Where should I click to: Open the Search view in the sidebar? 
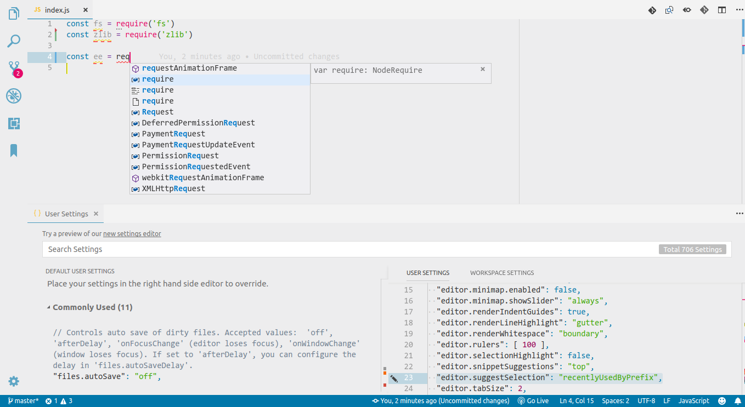click(13, 41)
